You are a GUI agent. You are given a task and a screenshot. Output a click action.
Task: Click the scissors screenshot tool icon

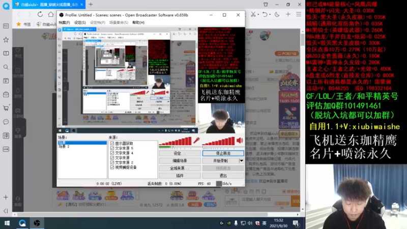[253, 14]
